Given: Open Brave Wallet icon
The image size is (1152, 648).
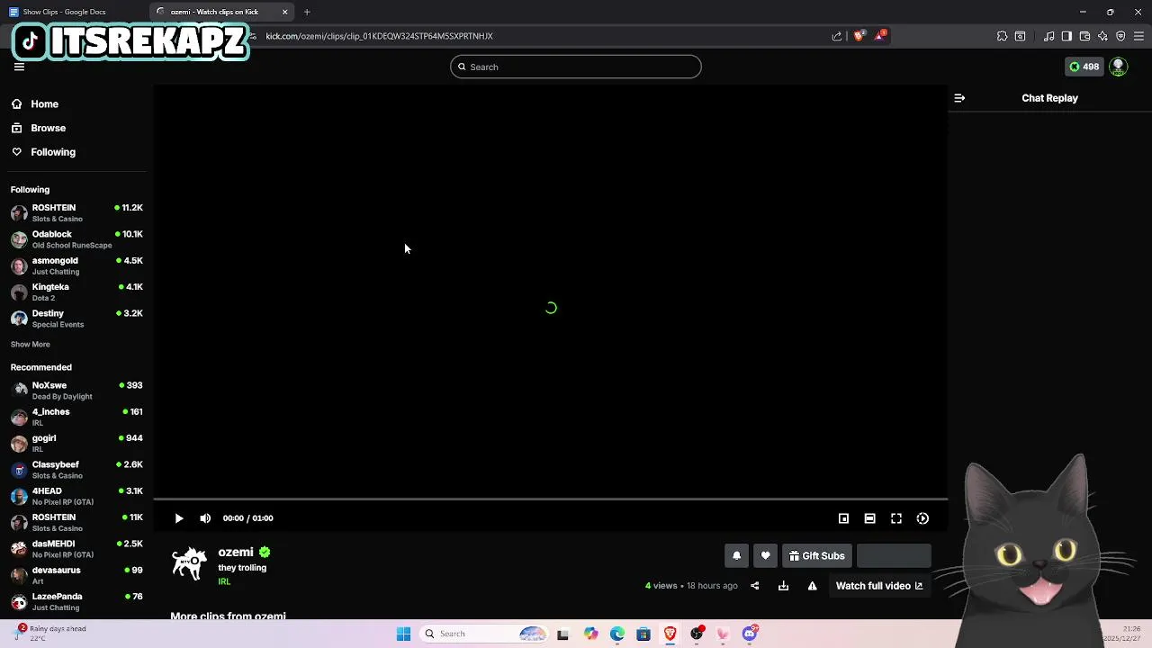Looking at the screenshot, I should click(x=1084, y=36).
